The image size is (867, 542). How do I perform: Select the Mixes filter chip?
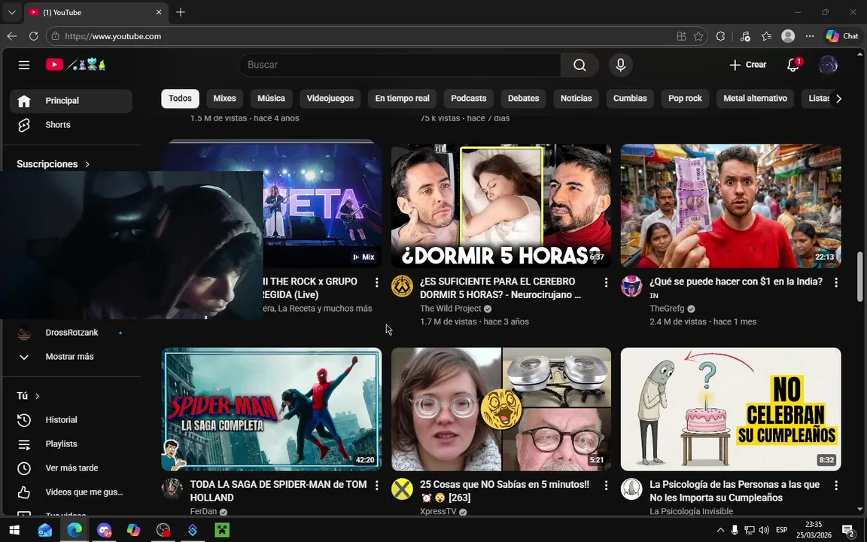224,98
